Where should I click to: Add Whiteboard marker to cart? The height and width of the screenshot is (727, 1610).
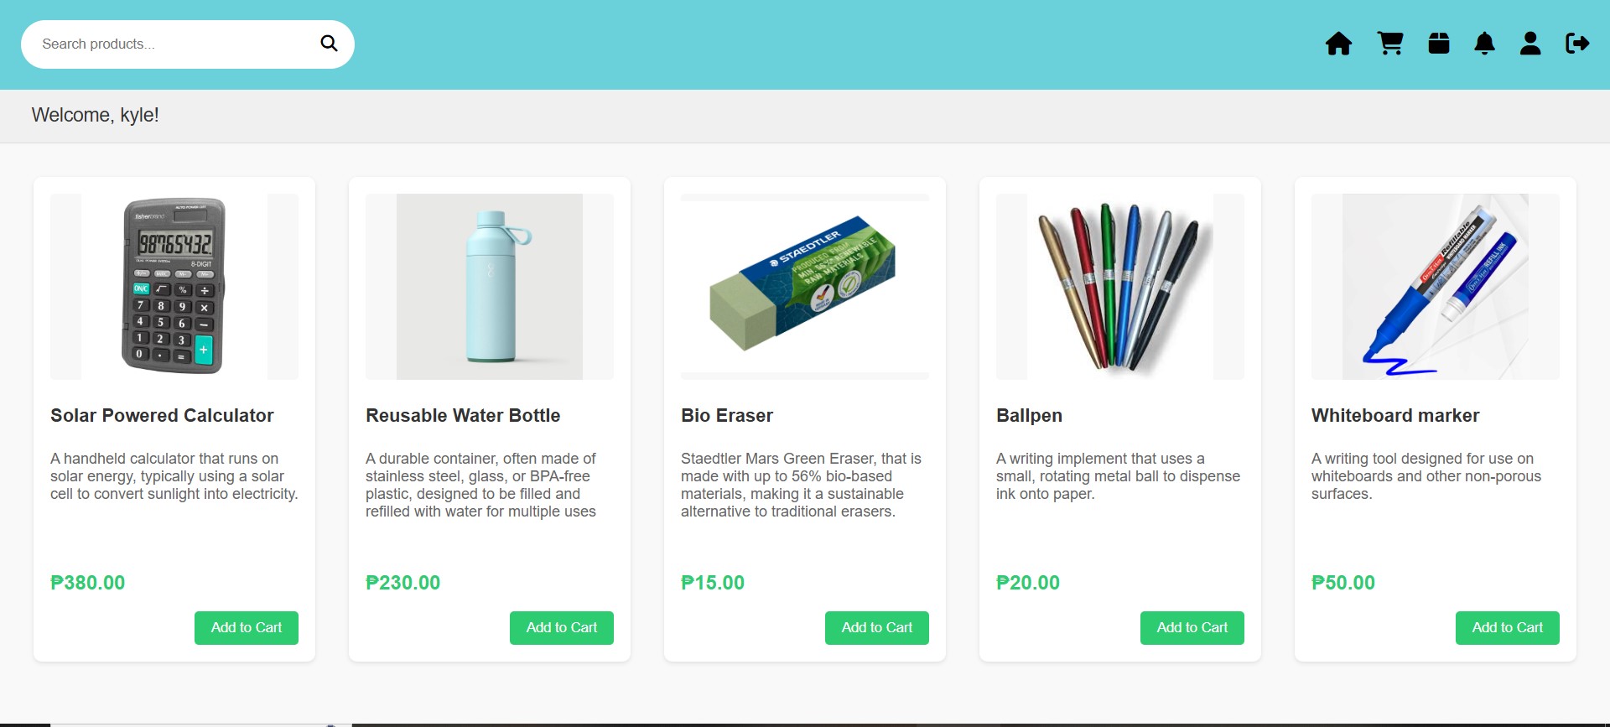(x=1508, y=628)
